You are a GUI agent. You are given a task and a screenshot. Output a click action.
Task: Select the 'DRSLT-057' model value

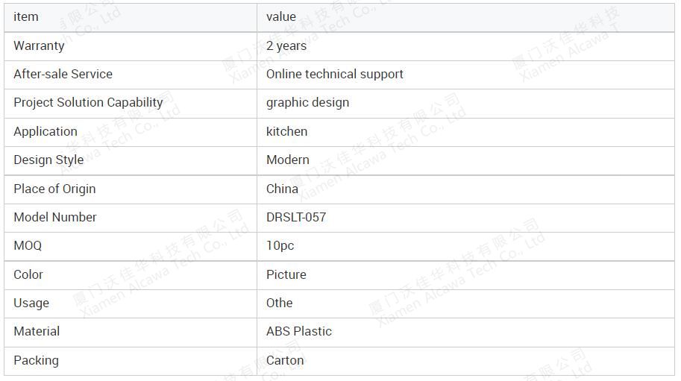pyautogui.click(x=296, y=218)
